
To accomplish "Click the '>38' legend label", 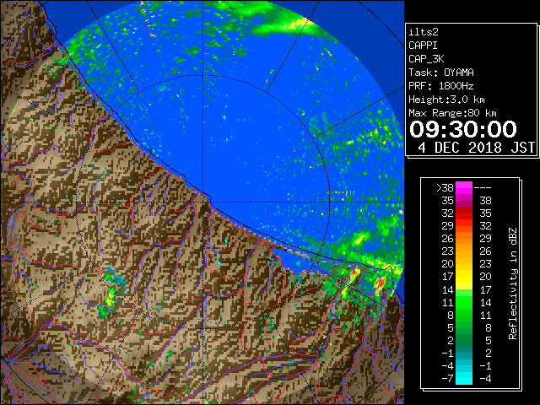I will tap(445, 188).
